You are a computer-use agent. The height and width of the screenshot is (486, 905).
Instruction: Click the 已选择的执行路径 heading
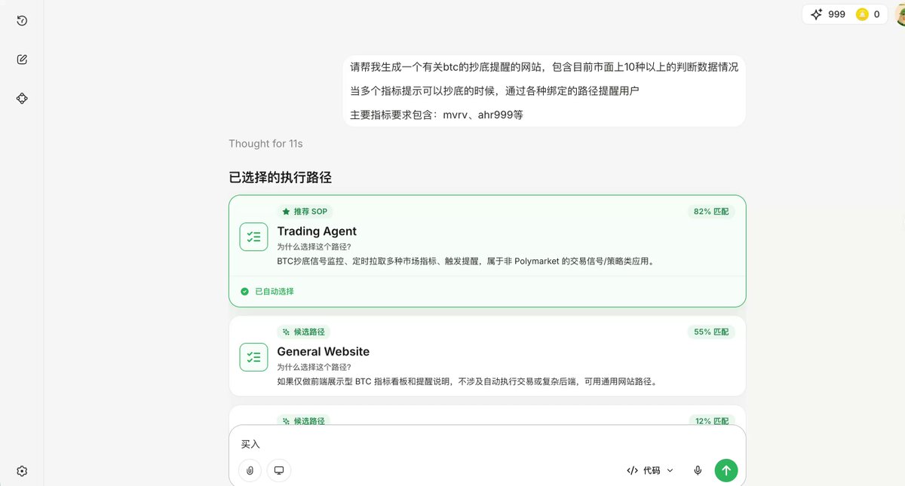pyautogui.click(x=281, y=178)
